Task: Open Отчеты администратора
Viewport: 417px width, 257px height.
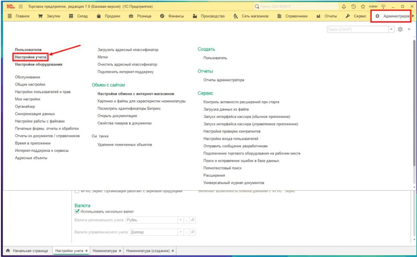Action: coord(224,80)
